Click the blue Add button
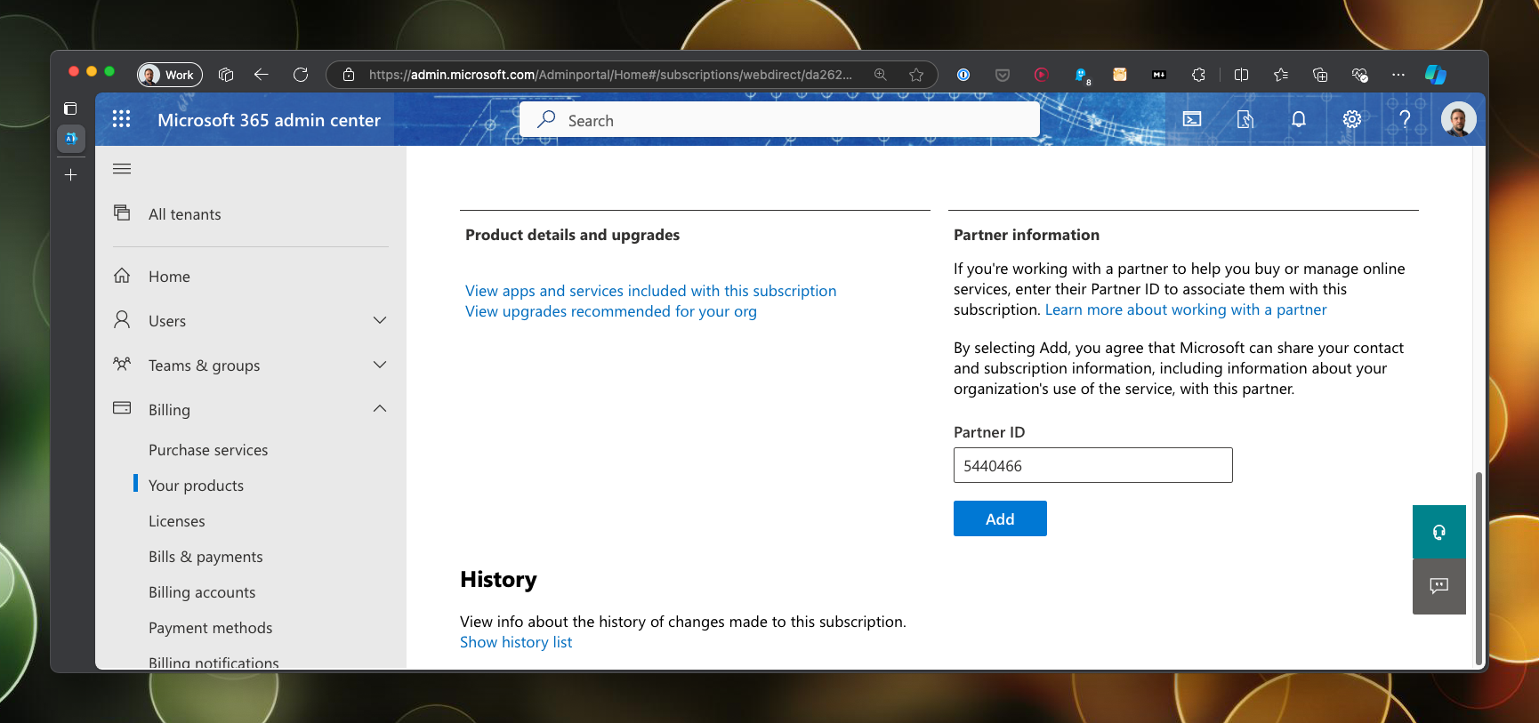 pyautogui.click(x=1000, y=518)
